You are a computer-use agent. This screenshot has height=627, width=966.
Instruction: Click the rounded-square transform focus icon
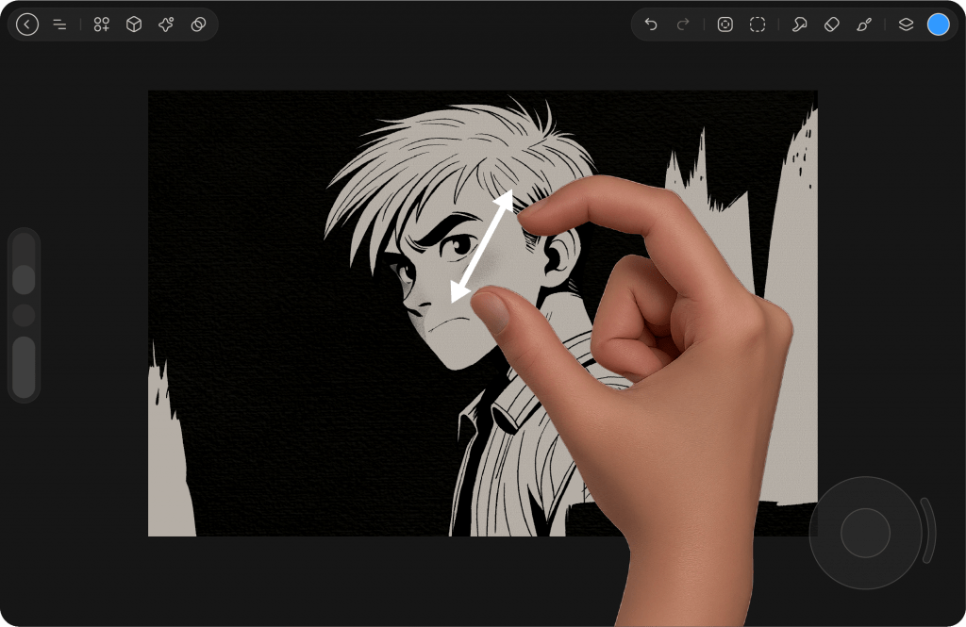[x=724, y=25]
